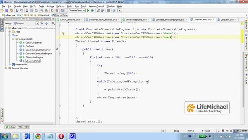Select ConcreteObservableEngine in project tree
Image resolution: width=248 pixels, height=140 pixels.
tap(39, 54)
